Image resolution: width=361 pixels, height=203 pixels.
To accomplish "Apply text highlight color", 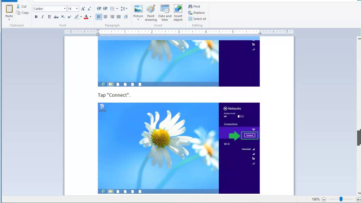I will point(77,17).
